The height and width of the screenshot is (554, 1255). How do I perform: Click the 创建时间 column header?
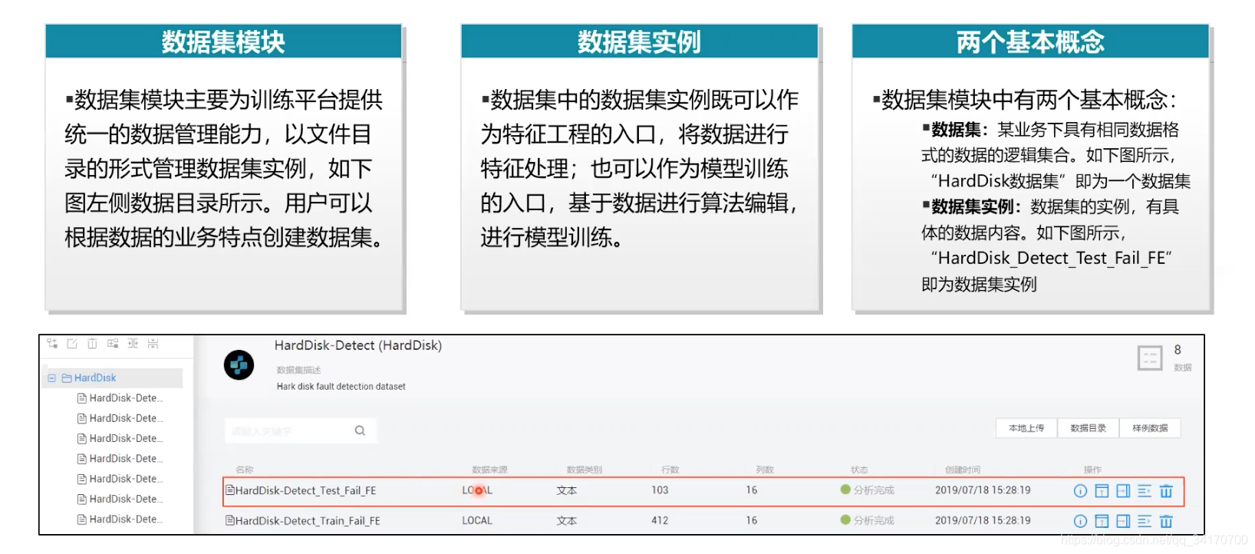click(963, 470)
